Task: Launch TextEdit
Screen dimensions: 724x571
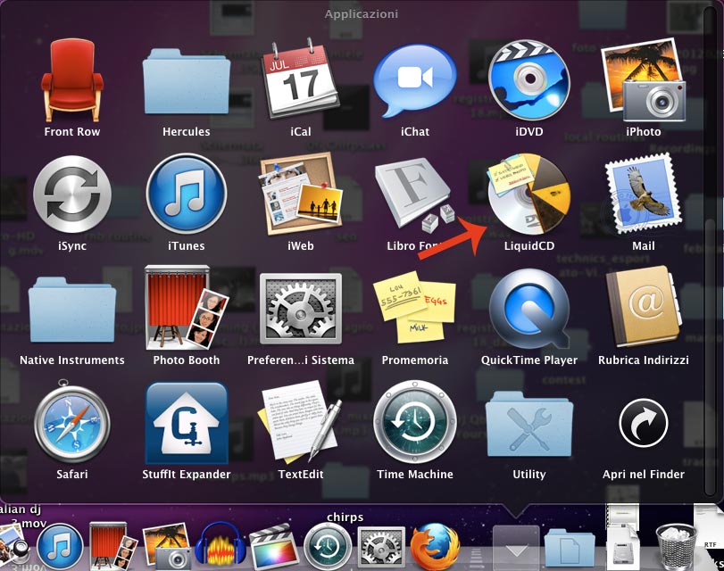Action: [301, 422]
